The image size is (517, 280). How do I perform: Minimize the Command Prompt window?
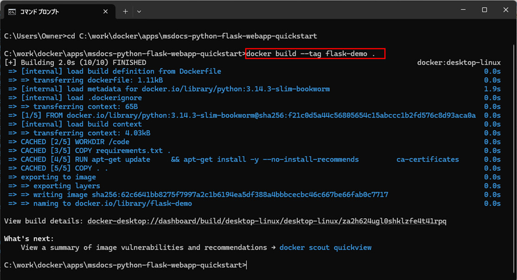click(463, 10)
